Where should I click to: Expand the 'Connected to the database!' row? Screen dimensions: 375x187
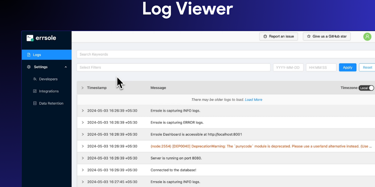tap(83, 170)
